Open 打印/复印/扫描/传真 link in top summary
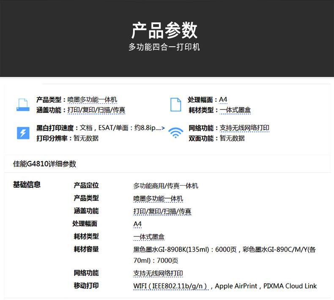Viewport: 334px width, 300px height. click(x=96, y=110)
